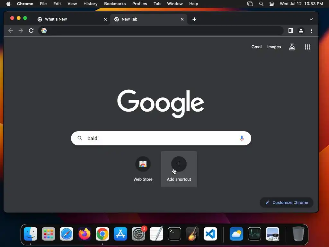Switch to the What's New tab
The height and width of the screenshot is (247, 329).
click(72, 19)
